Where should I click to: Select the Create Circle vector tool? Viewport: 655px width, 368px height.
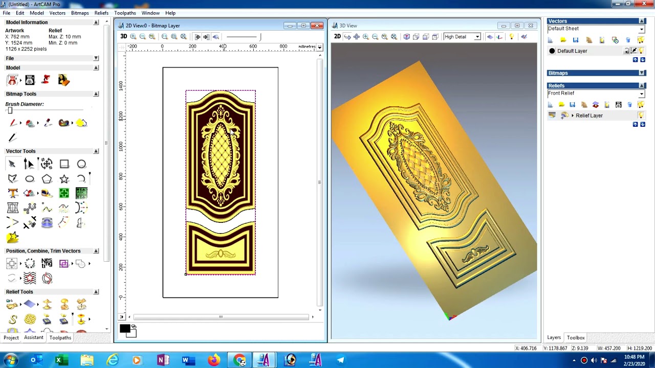point(81,164)
